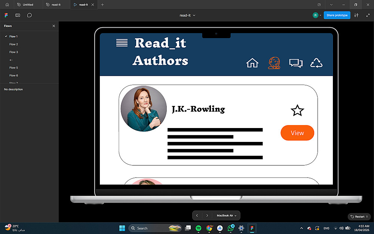Open Chrome from the taskbar
The width and height of the screenshot is (374, 234).
coord(209,228)
